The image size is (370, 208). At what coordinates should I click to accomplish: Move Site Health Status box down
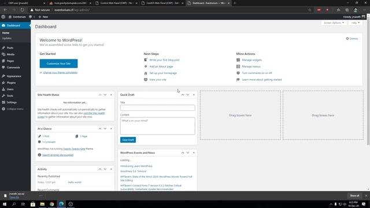105,95
